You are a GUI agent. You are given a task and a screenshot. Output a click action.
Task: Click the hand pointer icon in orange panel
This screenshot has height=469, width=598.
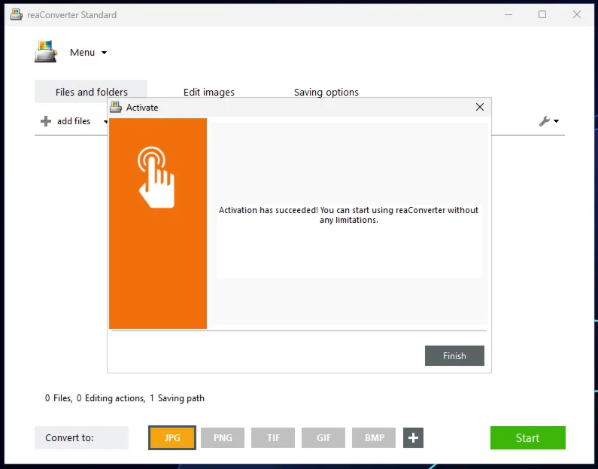click(x=156, y=178)
